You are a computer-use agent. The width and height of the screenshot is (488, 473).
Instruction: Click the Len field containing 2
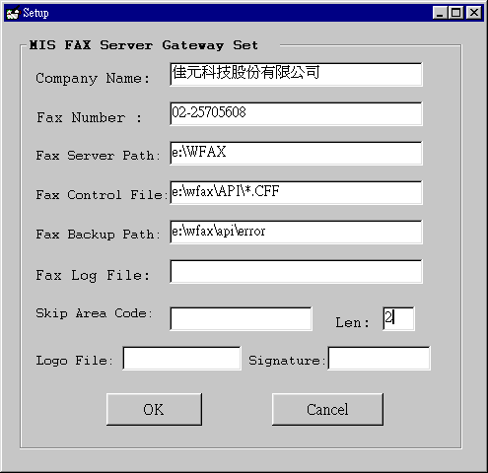(x=398, y=318)
